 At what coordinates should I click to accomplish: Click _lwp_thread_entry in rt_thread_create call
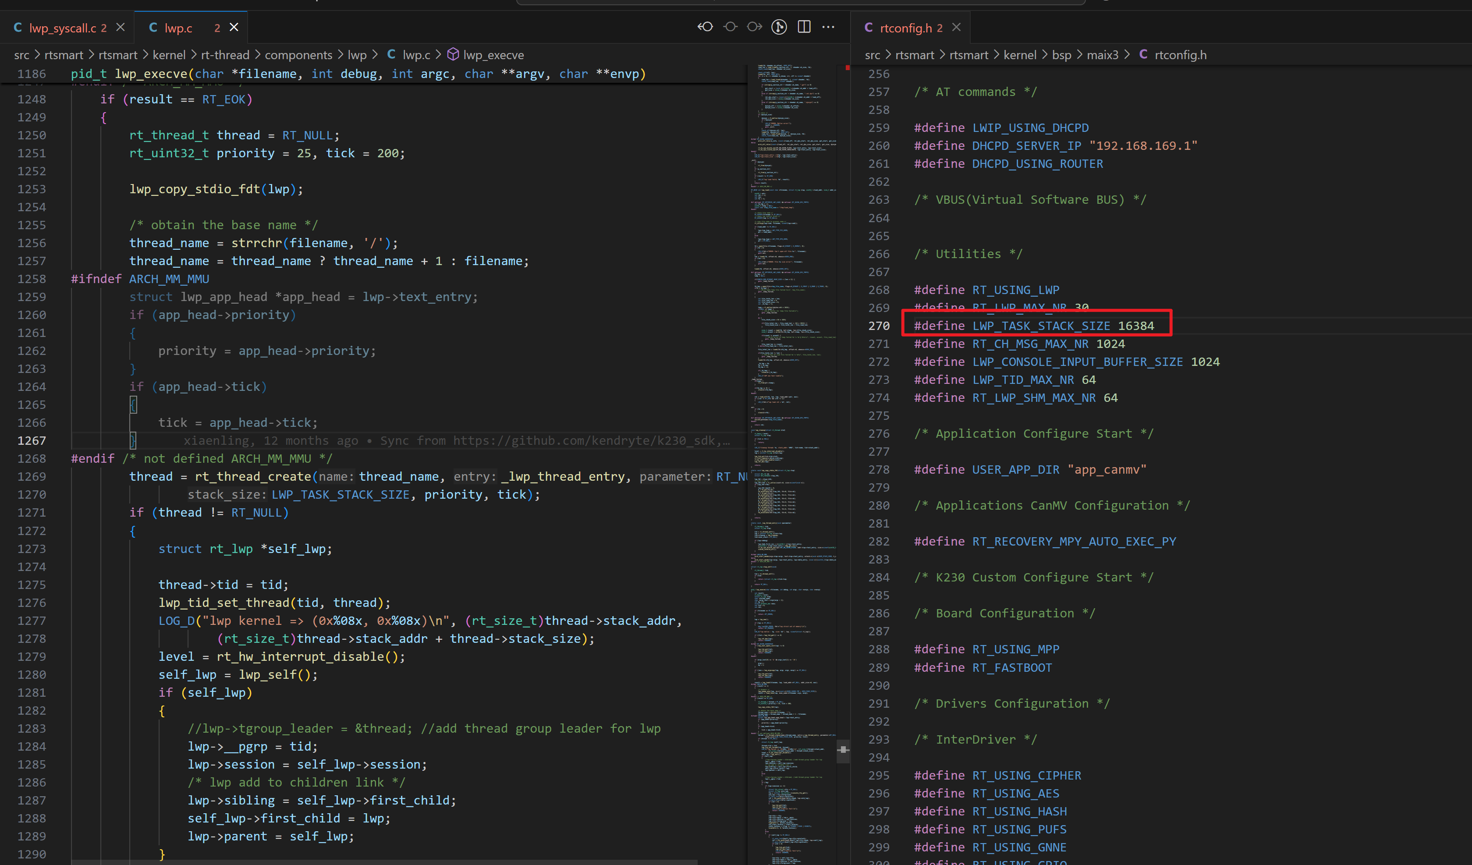tap(563, 477)
